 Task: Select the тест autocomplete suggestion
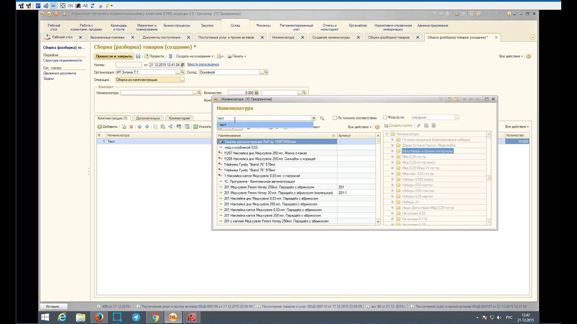[265, 125]
